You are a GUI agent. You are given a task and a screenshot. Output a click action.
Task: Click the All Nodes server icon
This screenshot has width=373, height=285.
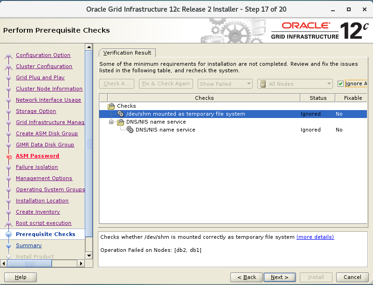(263, 84)
